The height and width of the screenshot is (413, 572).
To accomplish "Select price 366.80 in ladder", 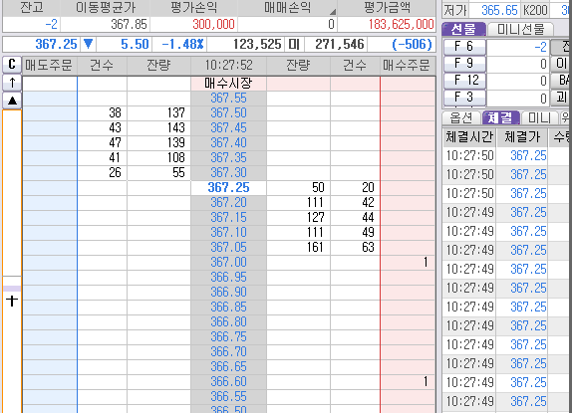I will point(228,322).
